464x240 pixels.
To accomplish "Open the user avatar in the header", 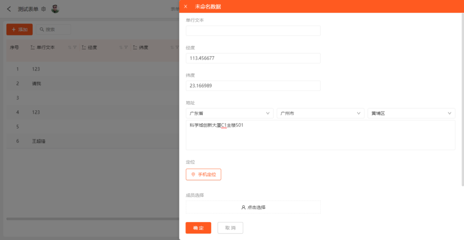I will pos(55,9).
